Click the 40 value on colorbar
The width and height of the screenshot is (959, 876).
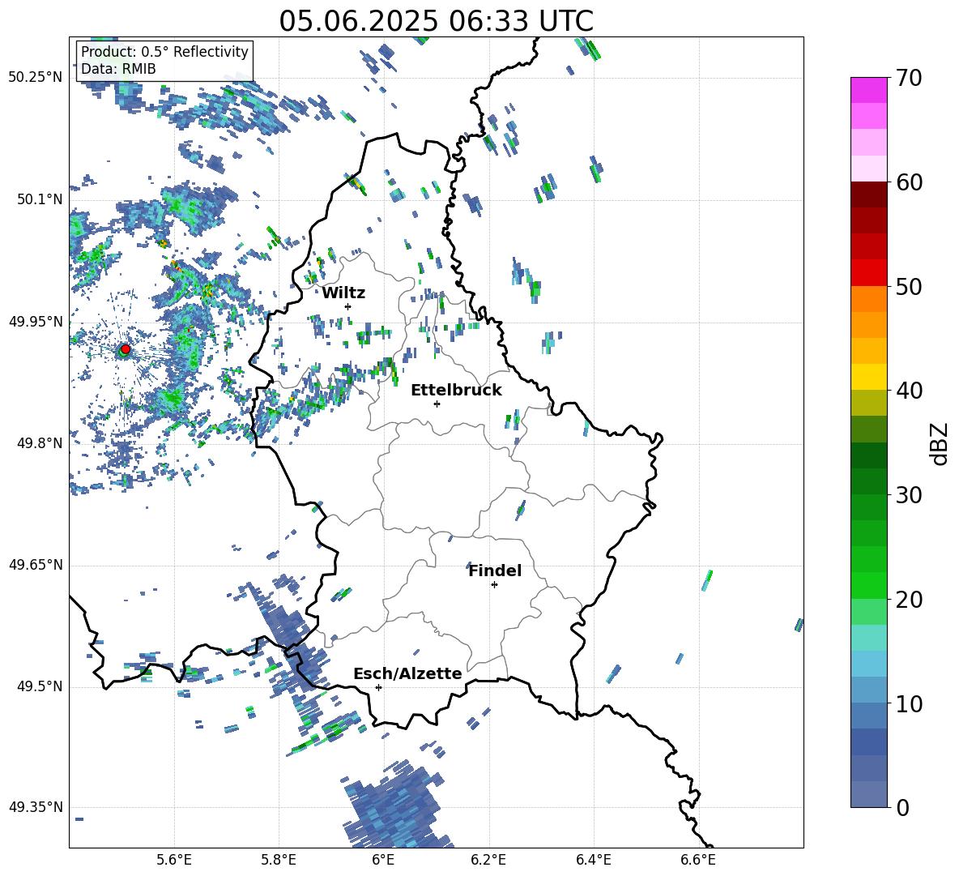[909, 391]
